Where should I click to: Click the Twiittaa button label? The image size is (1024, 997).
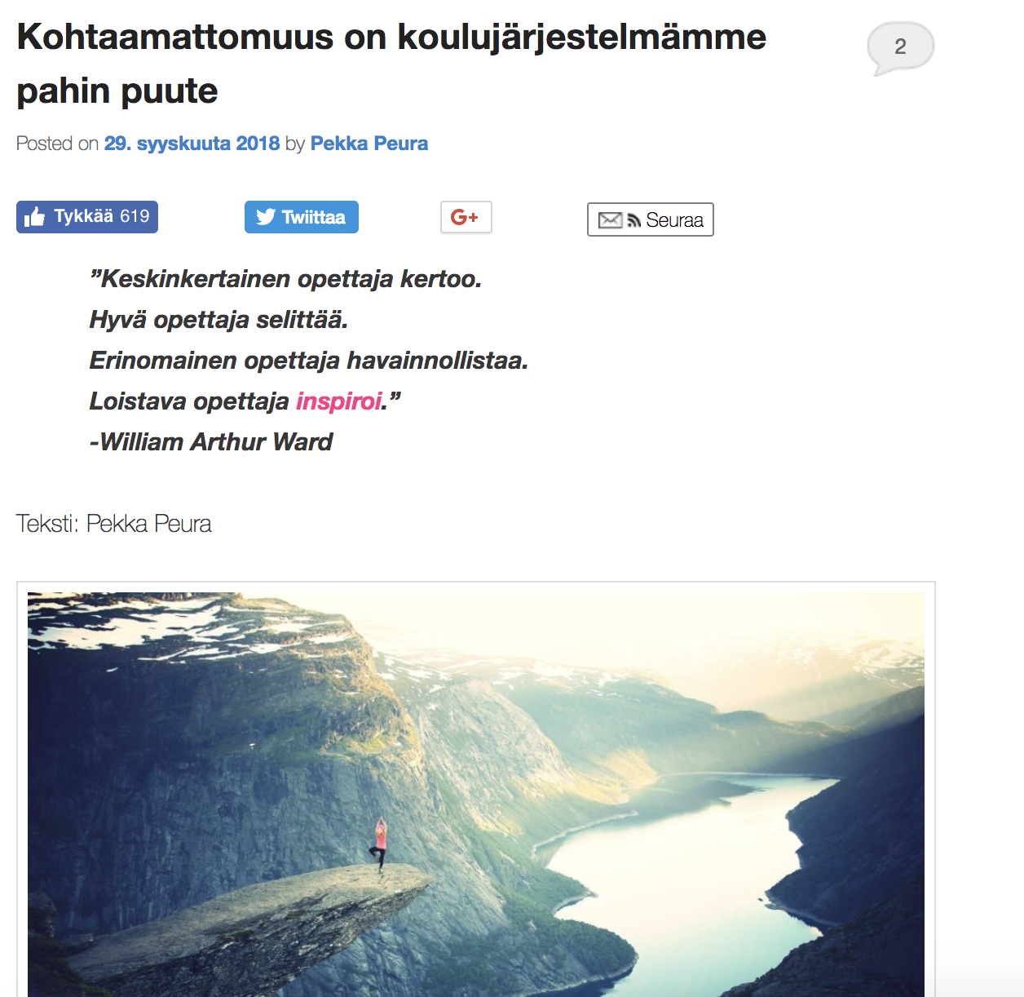coord(314,218)
